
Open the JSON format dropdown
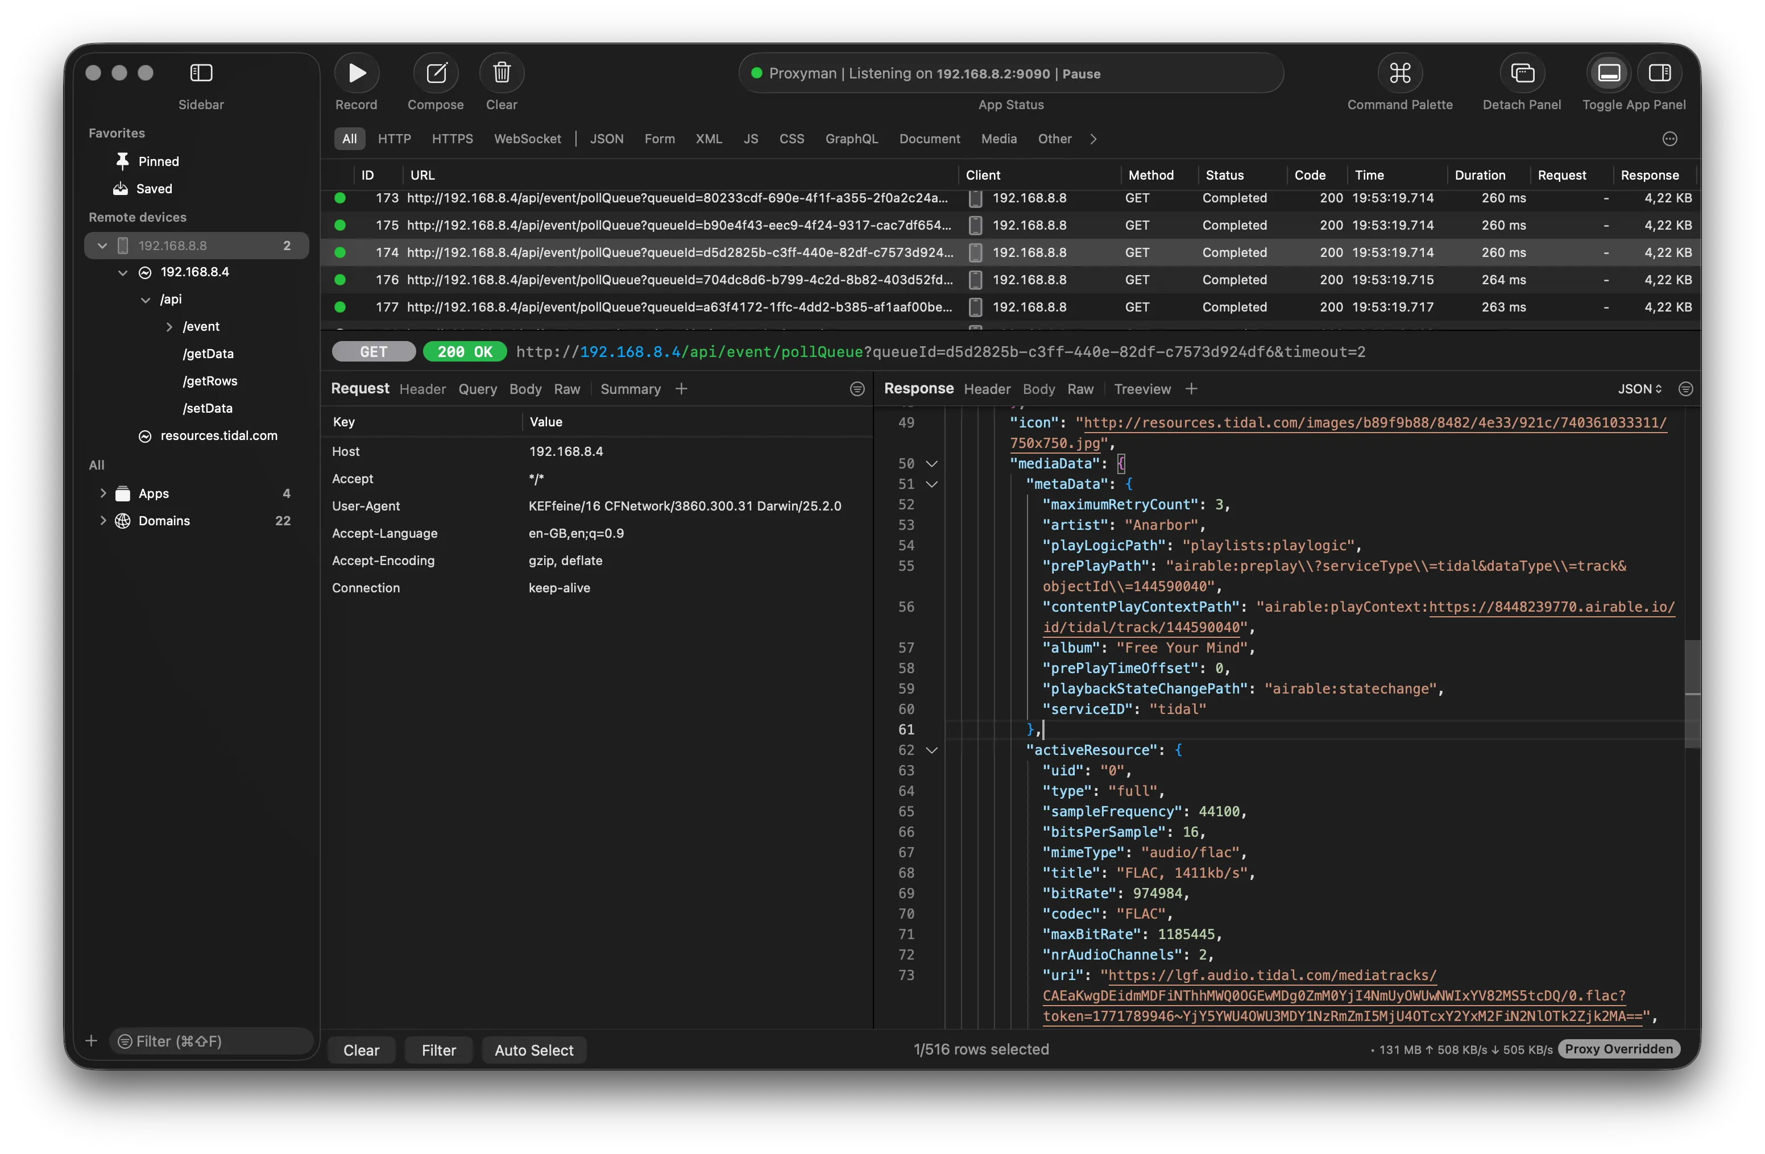[1639, 389]
